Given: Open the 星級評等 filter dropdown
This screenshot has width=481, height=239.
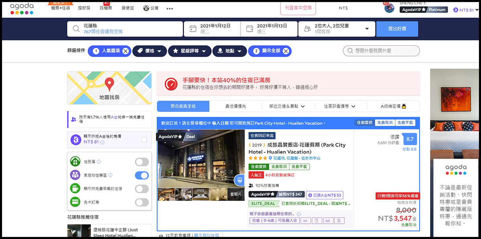Looking at the screenshot, I should click(x=189, y=51).
